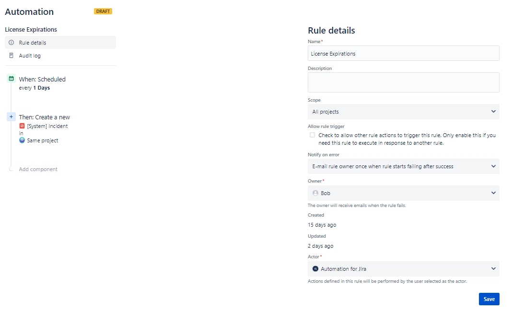Click the Rule details info icon

click(x=11, y=43)
